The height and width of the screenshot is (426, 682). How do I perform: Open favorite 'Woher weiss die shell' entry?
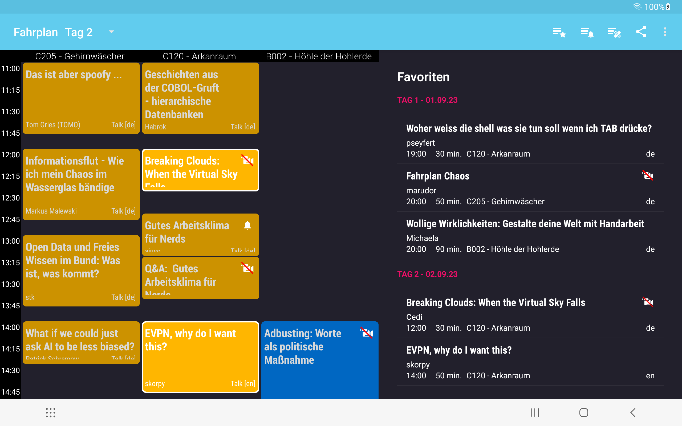point(530,140)
